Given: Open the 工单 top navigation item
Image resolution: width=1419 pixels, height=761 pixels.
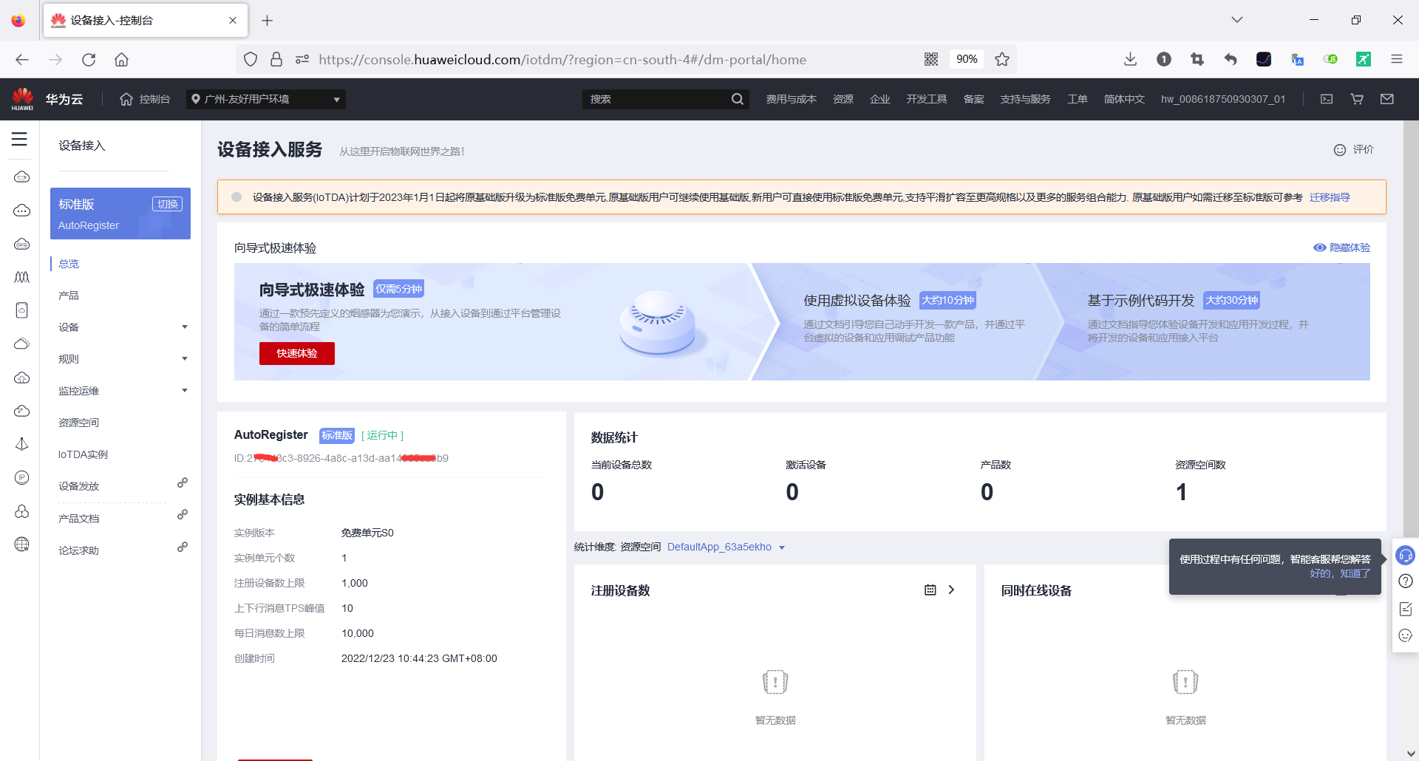Looking at the screenshot, I should (1077, 99).
